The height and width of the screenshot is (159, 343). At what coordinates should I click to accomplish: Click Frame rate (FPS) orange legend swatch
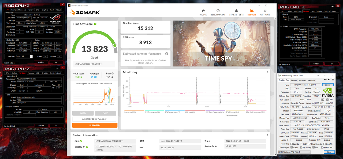tap(134, 110)
